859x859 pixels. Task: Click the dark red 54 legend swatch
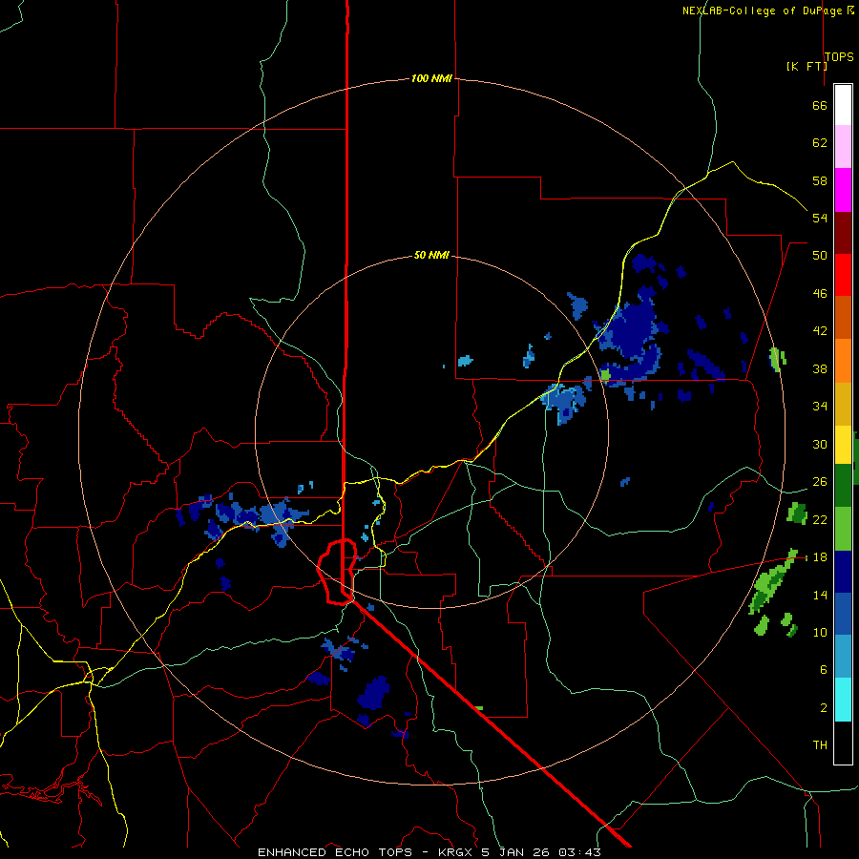tap(843, 233)
